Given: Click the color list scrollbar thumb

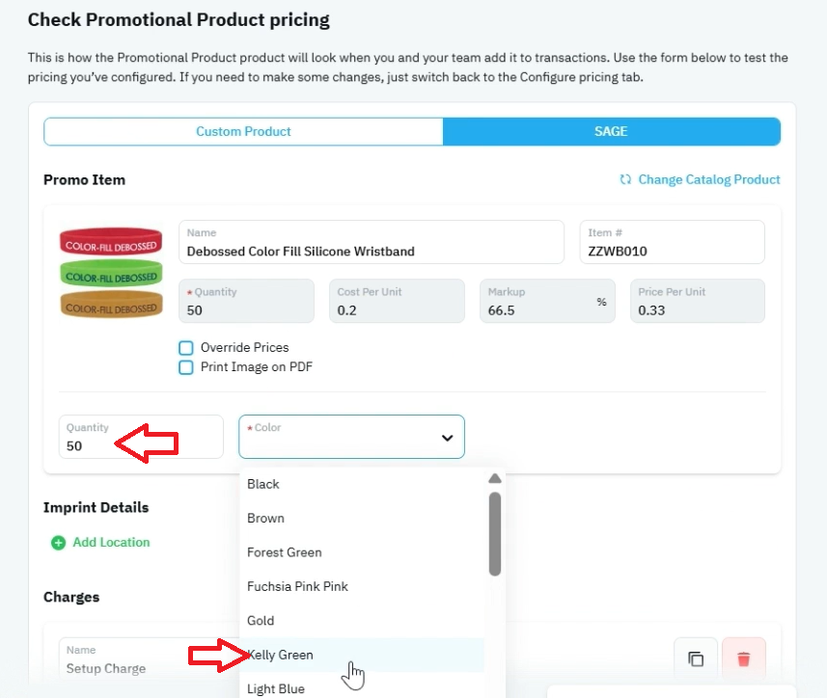Looking at the screenshot, I should pos(495,534).
